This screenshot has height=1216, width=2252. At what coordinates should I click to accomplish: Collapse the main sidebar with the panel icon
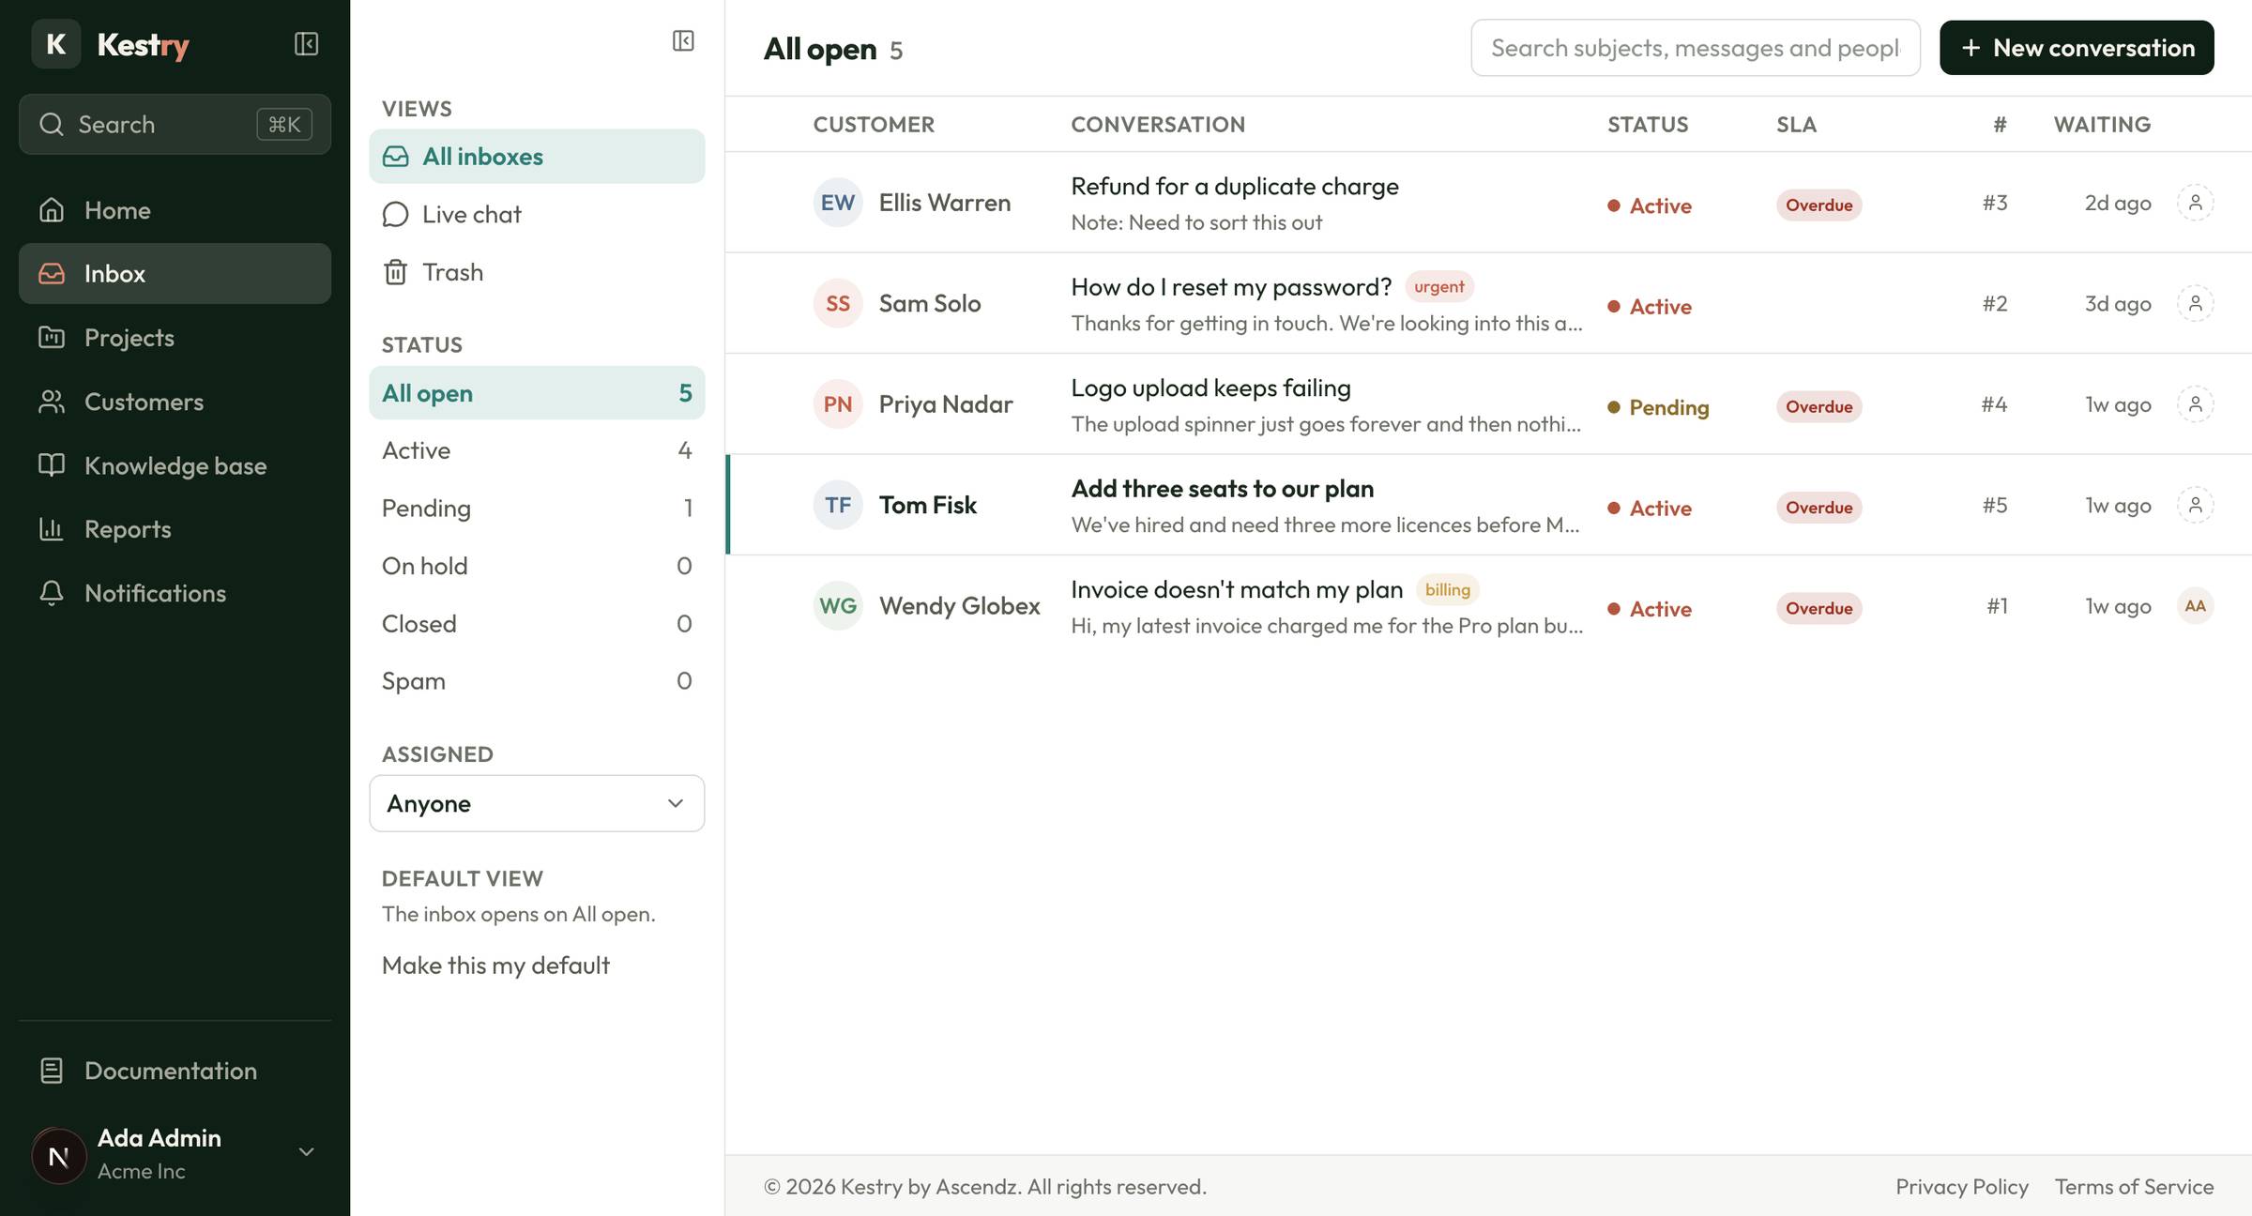tap(306, 44)
